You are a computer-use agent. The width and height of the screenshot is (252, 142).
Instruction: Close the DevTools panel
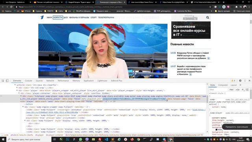249,80
